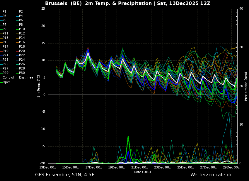This screenshot has height=181, width=249.
Task: Click the 2m Temp. (°C) axis label
Action: [x=38, y=86]
